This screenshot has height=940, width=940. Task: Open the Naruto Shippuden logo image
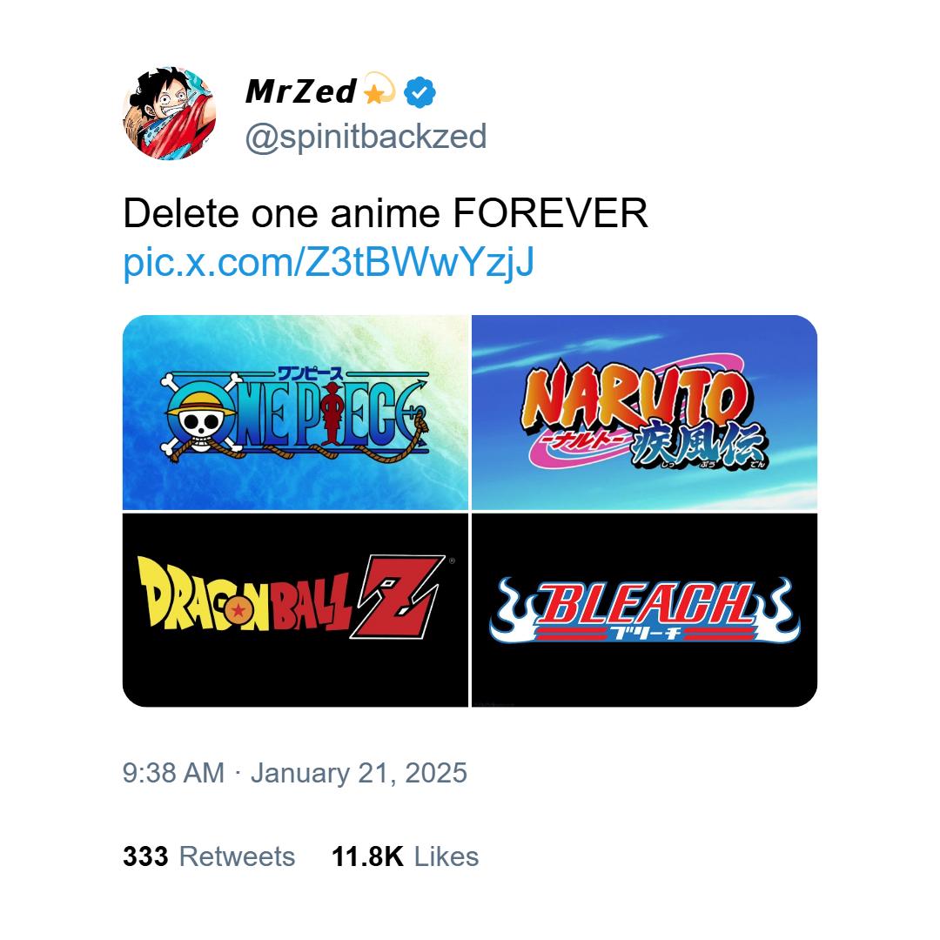644,412
